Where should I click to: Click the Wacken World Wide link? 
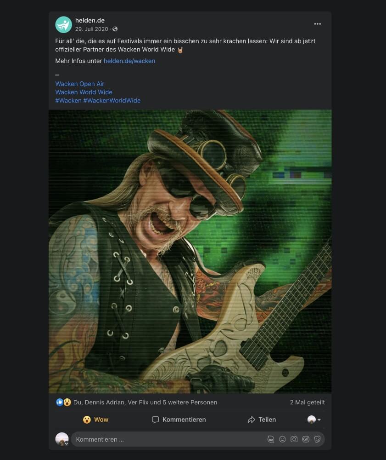84,92
